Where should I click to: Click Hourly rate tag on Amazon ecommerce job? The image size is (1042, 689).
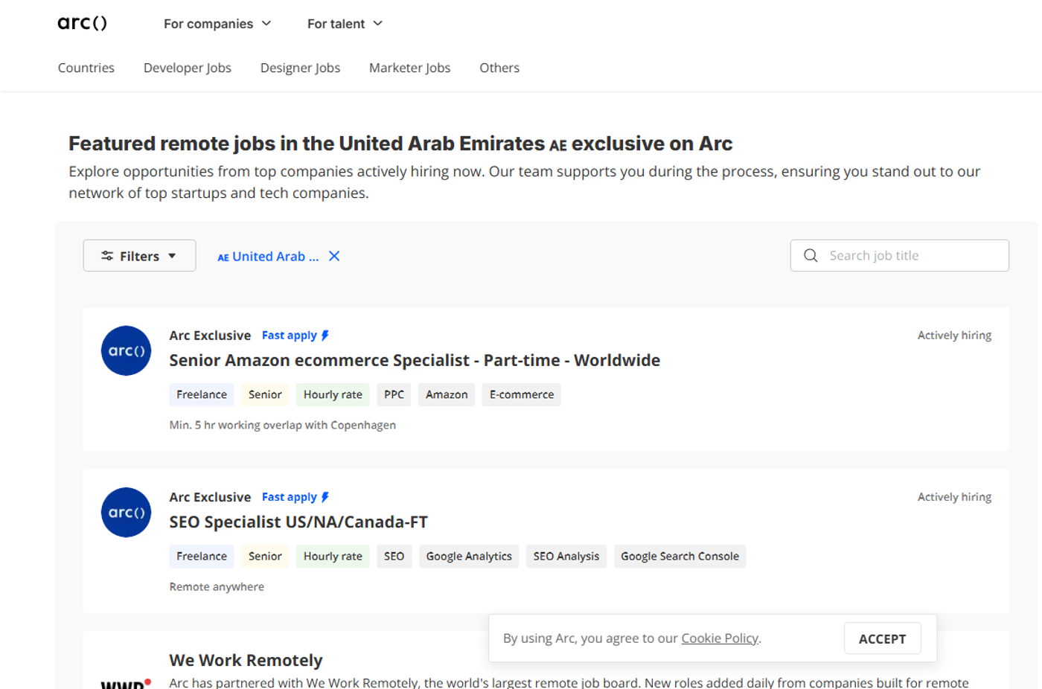point(333,394)
